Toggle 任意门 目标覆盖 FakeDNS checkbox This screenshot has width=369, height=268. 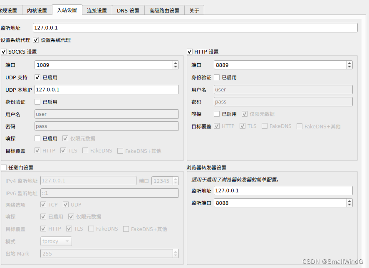(91, 229)
